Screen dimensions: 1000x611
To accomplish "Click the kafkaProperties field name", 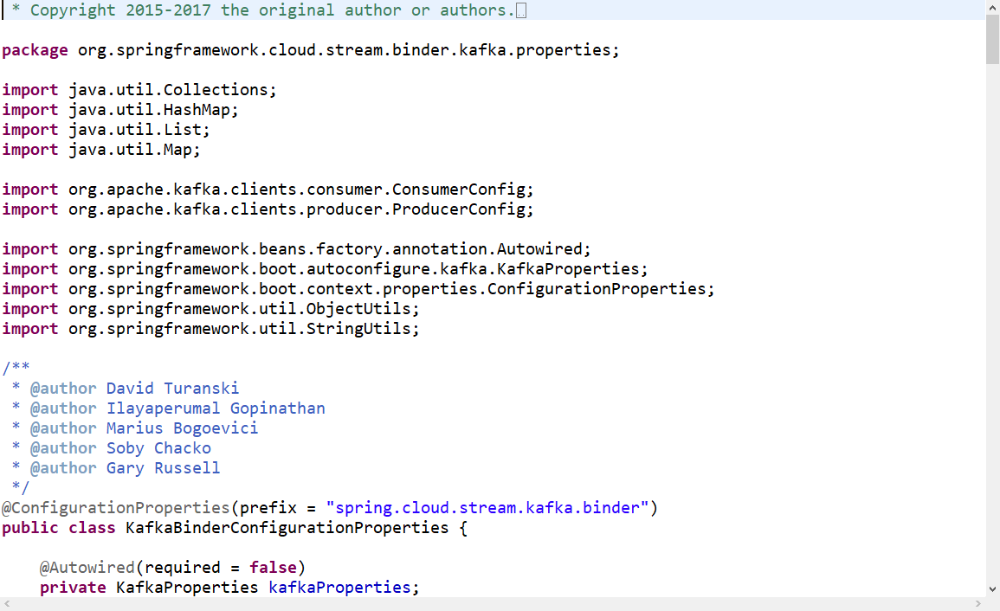I will click(x=338, y=587).
